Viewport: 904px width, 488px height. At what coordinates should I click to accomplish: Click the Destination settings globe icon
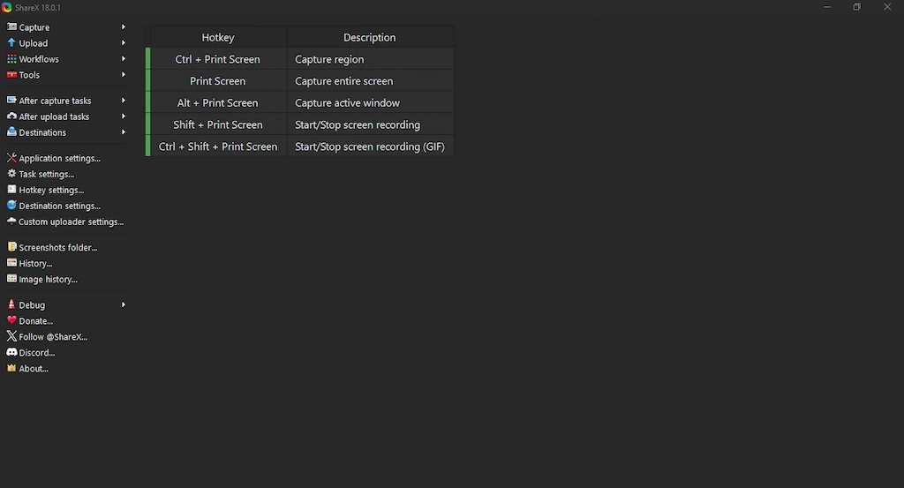11,205
